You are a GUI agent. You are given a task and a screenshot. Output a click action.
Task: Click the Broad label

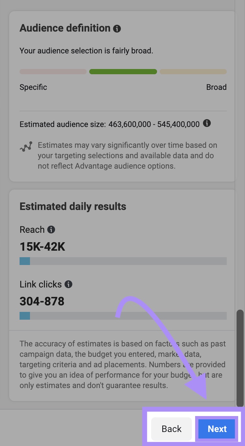[216, 87]
